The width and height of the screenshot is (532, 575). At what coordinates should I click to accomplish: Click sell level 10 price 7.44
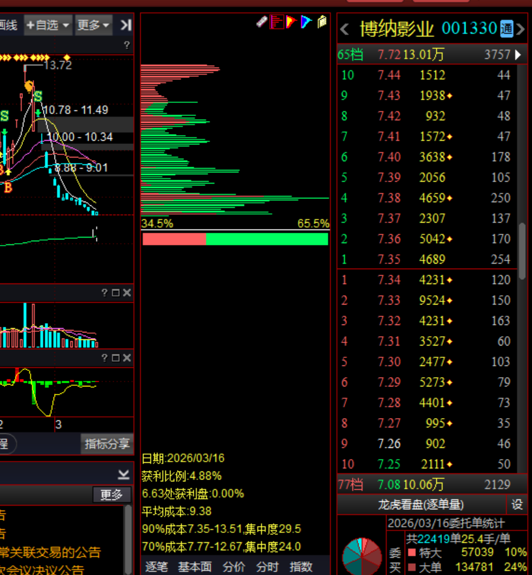(389, 75)
